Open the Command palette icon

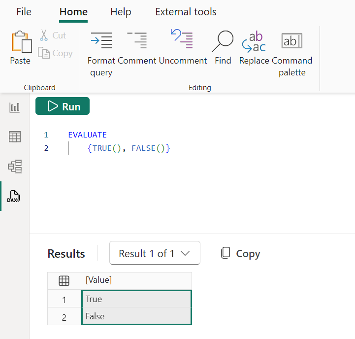pyautogui.click(x=292, y=41)
